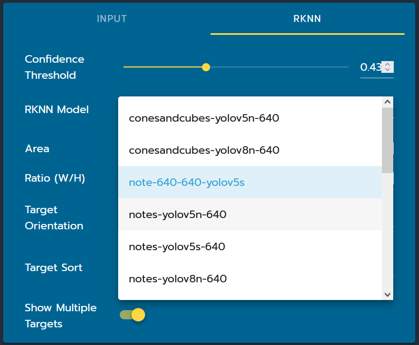Edit the 0.43 confidence value field

coord(371,67)
